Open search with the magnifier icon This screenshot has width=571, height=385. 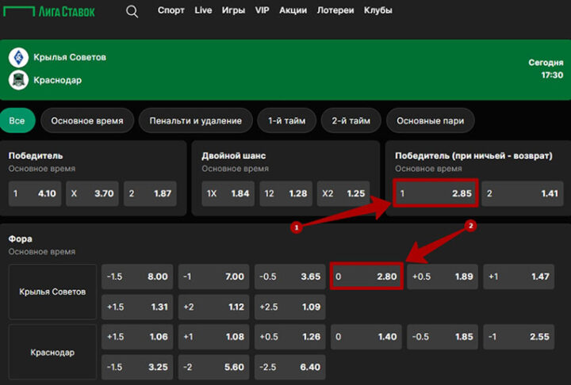(132, 11)
